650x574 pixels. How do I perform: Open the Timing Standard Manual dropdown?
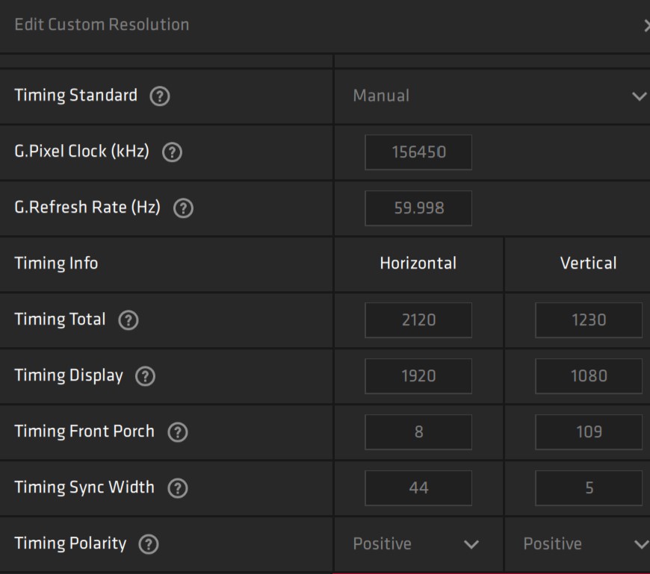493,96
